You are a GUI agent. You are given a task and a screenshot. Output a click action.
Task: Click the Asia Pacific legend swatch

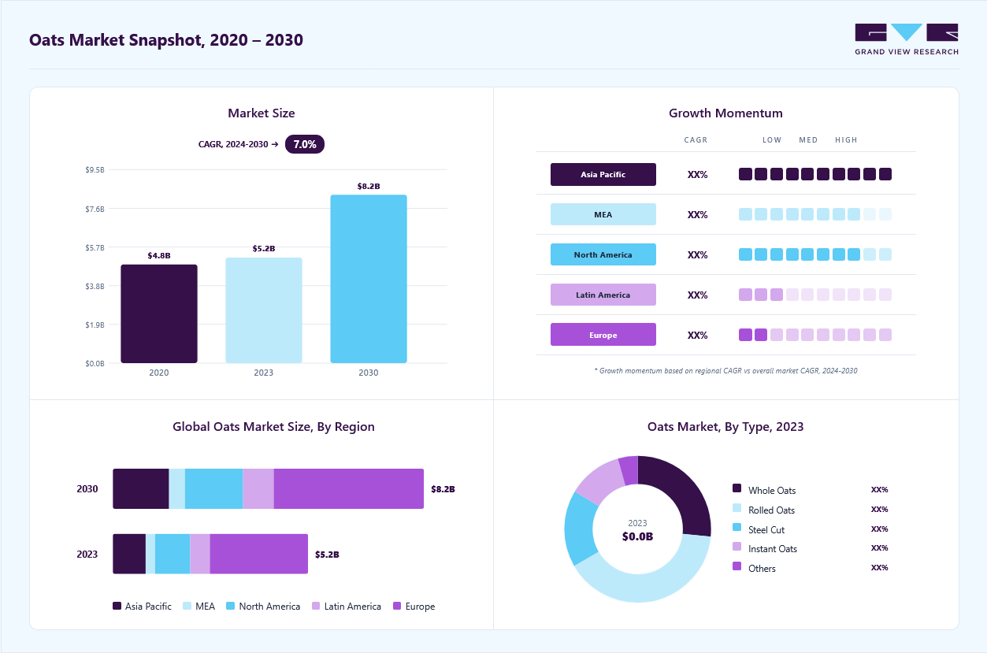[x=117, y=606]
